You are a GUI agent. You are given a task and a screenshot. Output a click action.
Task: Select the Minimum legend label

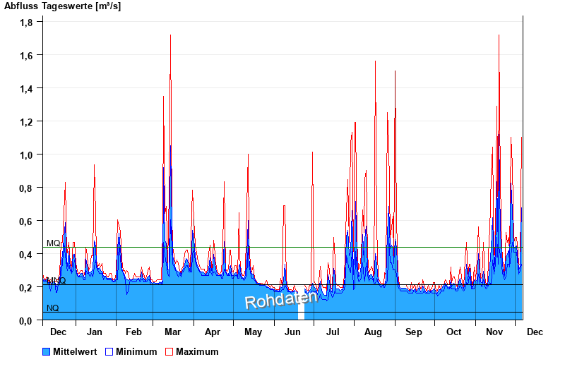(x=136, y=351)
